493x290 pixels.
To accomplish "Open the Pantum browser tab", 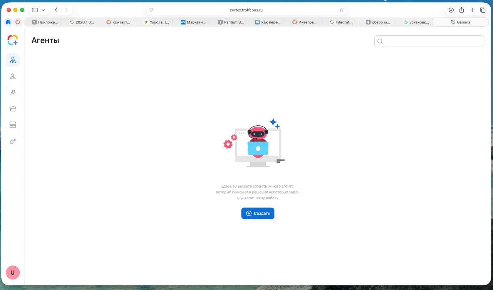I will pyautogui.click(x=231, y=22).
